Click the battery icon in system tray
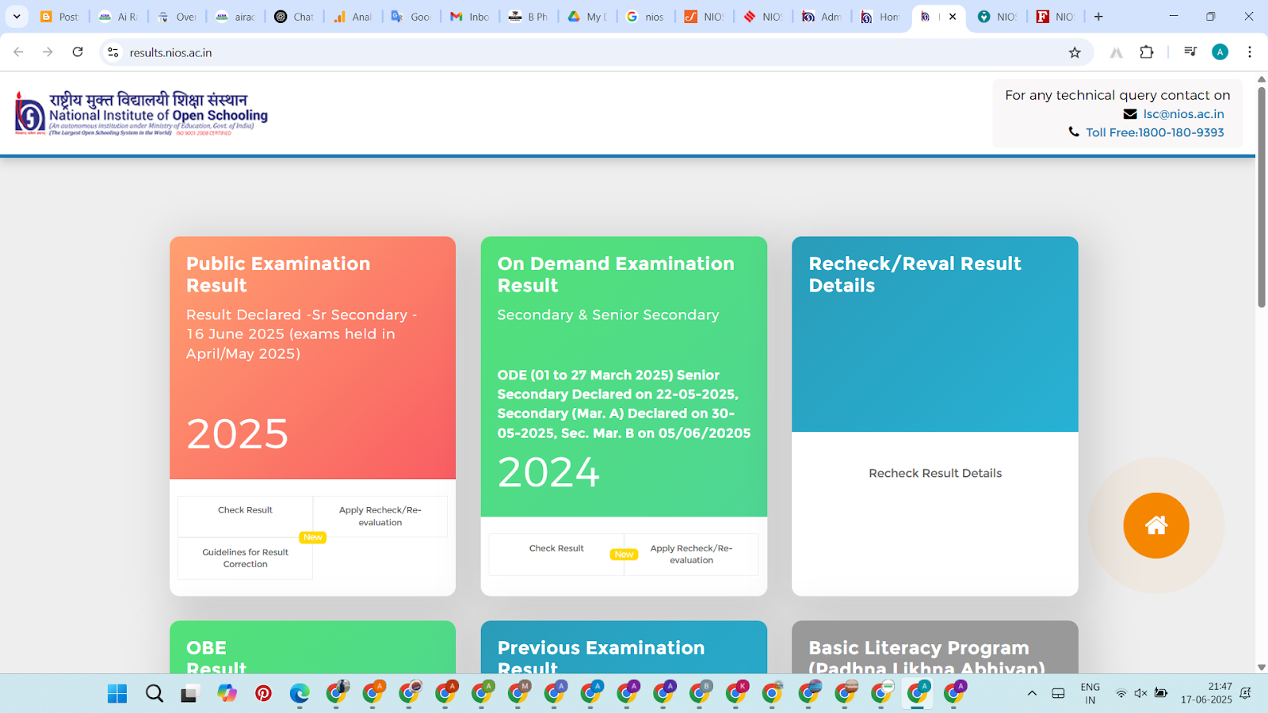1268x713 pixels. coord(1161,694)
